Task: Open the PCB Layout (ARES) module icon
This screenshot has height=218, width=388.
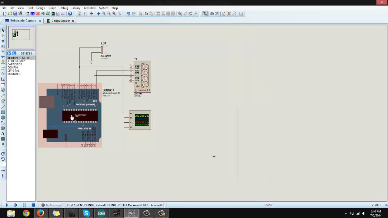Action: coord(38,14)
